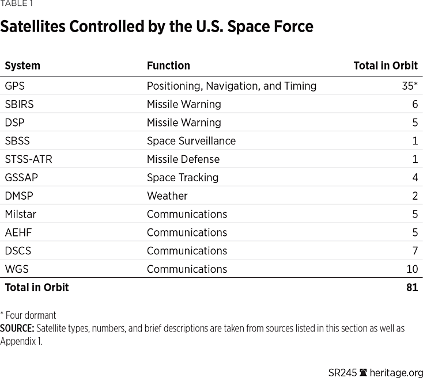Click the AEHF system cell
The image size is (423, 378).
[x=18, y=232]
